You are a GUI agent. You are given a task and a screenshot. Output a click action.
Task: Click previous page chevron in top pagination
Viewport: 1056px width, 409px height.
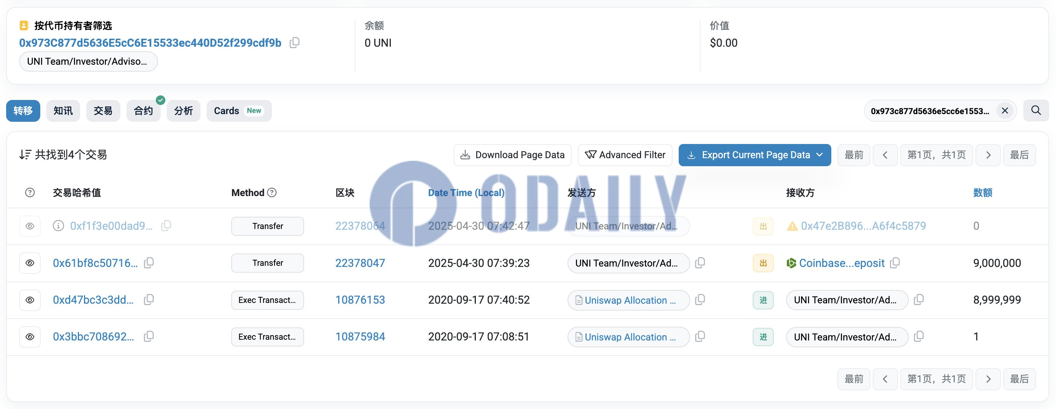(x=885, y=155)
